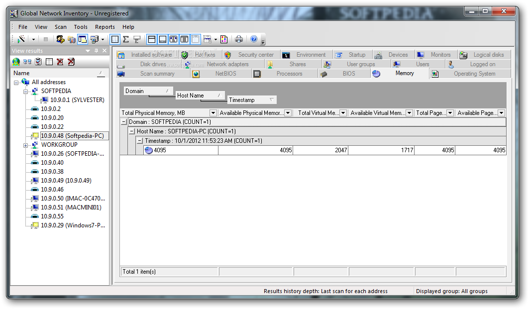Click the filter funnel toolbar icon

[137, 39]
